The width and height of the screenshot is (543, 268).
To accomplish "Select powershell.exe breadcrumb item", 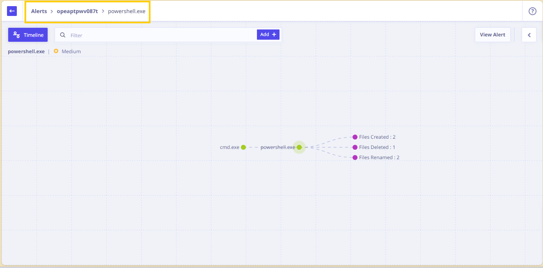I will [x=126, y=11].
